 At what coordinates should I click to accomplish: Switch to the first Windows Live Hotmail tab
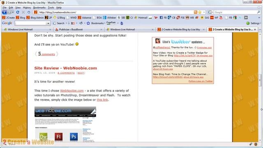(28, 30)
